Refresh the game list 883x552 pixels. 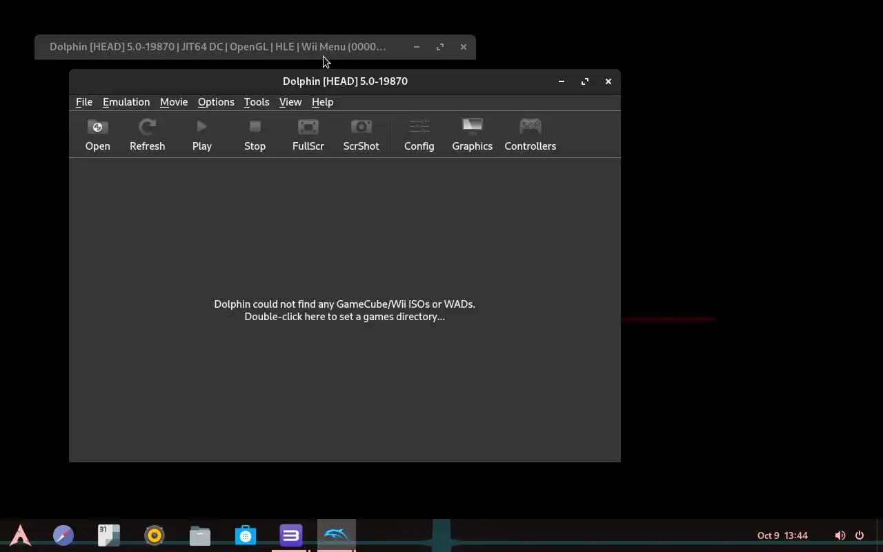pos(147,135)
